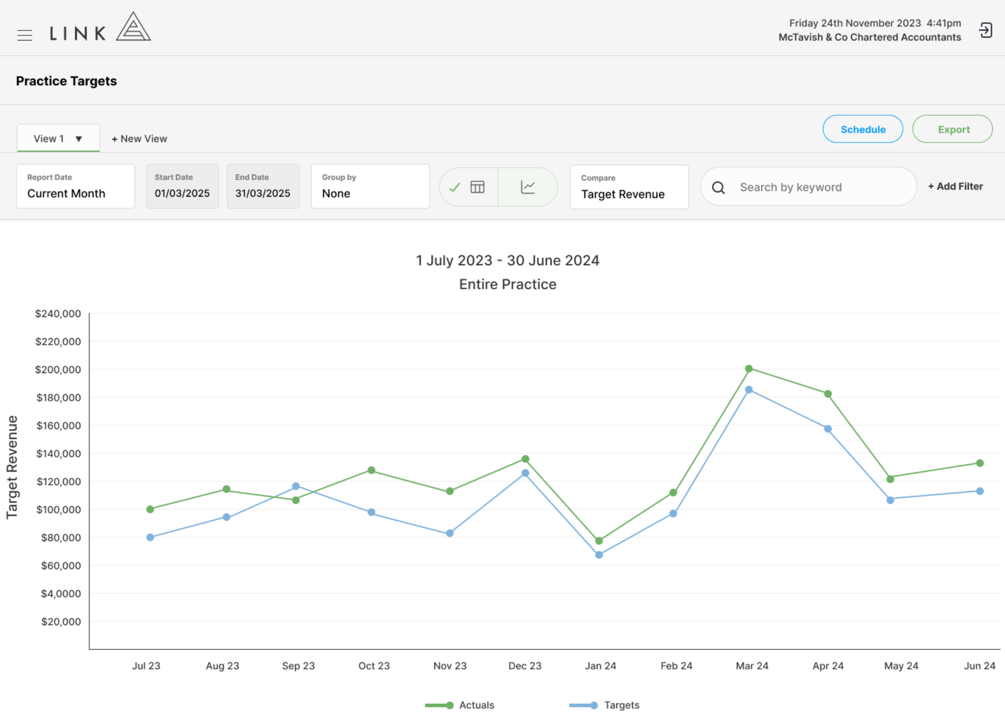Click + Add Filter

[x=956, y=186]
